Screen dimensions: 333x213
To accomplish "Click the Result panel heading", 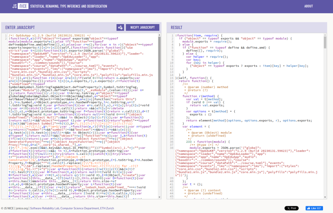I will pyautogui.click(x=176, y=27).
